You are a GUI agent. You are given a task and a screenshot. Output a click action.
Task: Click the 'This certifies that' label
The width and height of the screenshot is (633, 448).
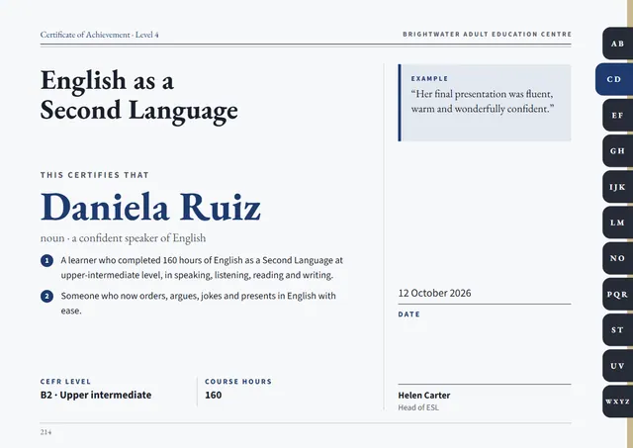[x=95, y=175]
